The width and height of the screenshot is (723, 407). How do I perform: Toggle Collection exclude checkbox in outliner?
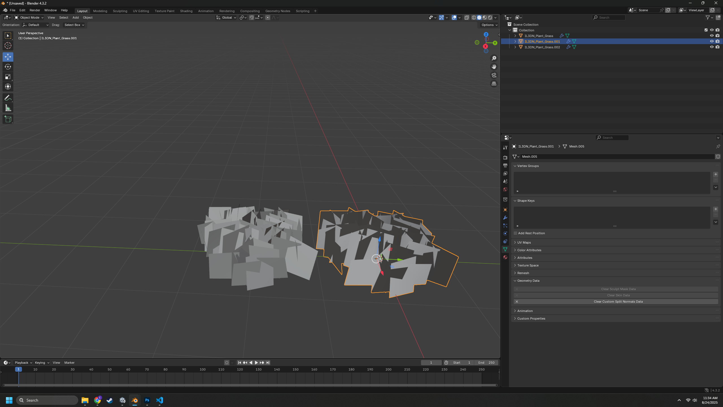pyautogui.click(x=706, y=30)
